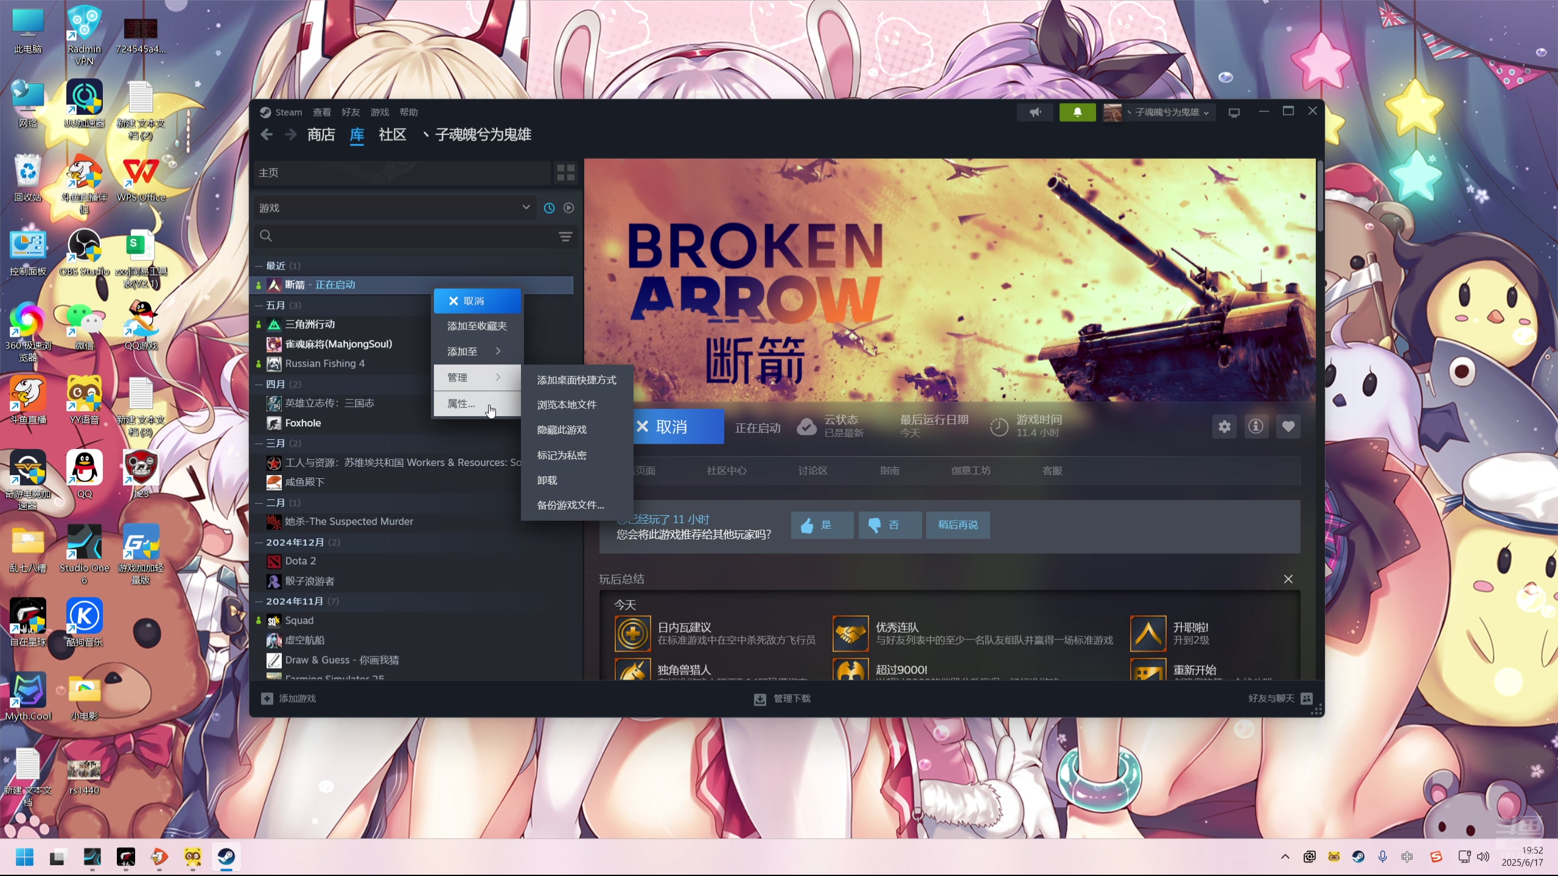The width and height of the screenshot is (1558, 876).
Task: Click the add game plus icon
Action: tap(267, 698)
